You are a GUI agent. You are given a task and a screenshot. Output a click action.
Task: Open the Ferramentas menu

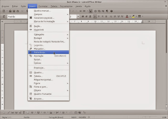pyautogui.click(x=66, y=6)
